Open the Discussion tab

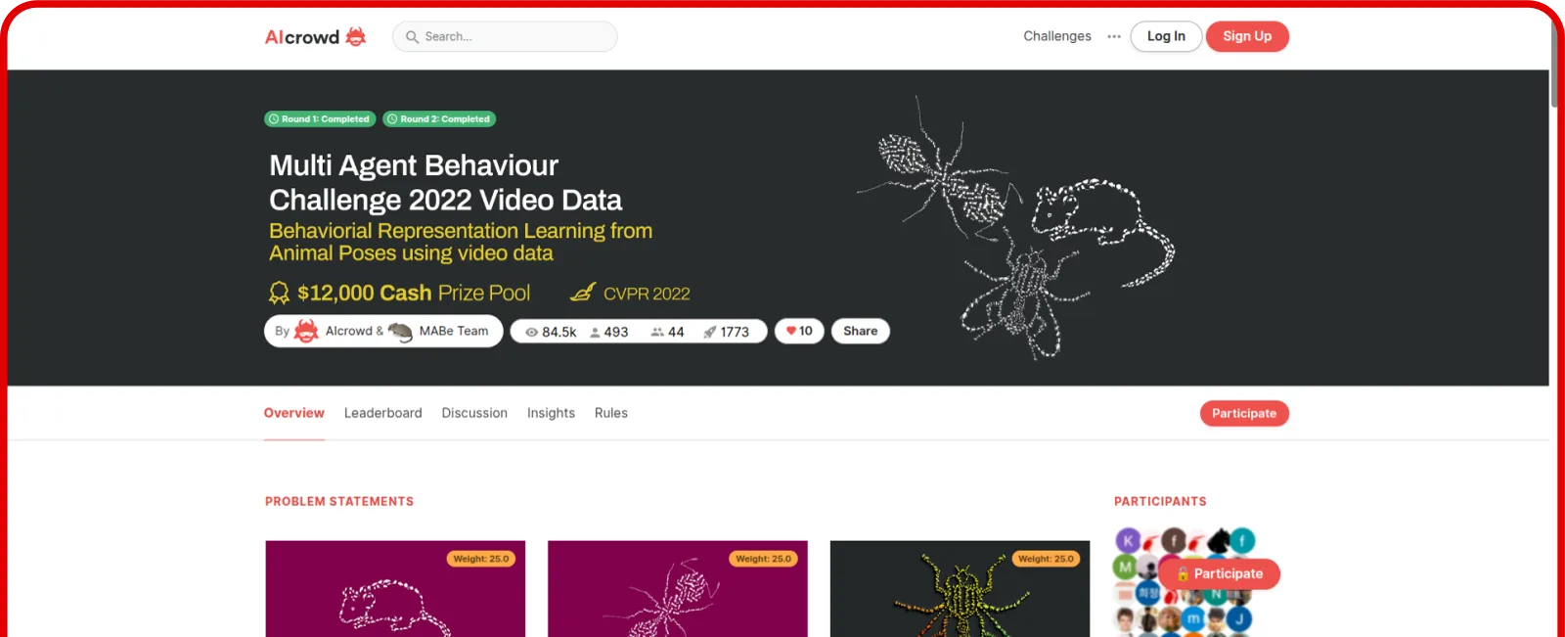click(x=474, y=413)
